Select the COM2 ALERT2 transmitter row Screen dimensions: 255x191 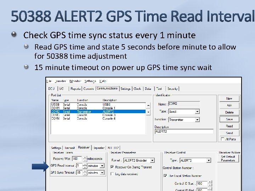point(98,111)
